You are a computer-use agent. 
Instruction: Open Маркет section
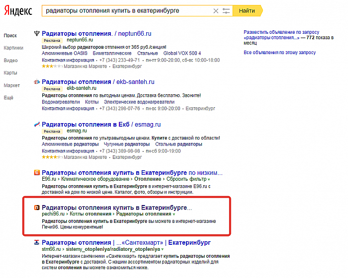click(12, 85)
